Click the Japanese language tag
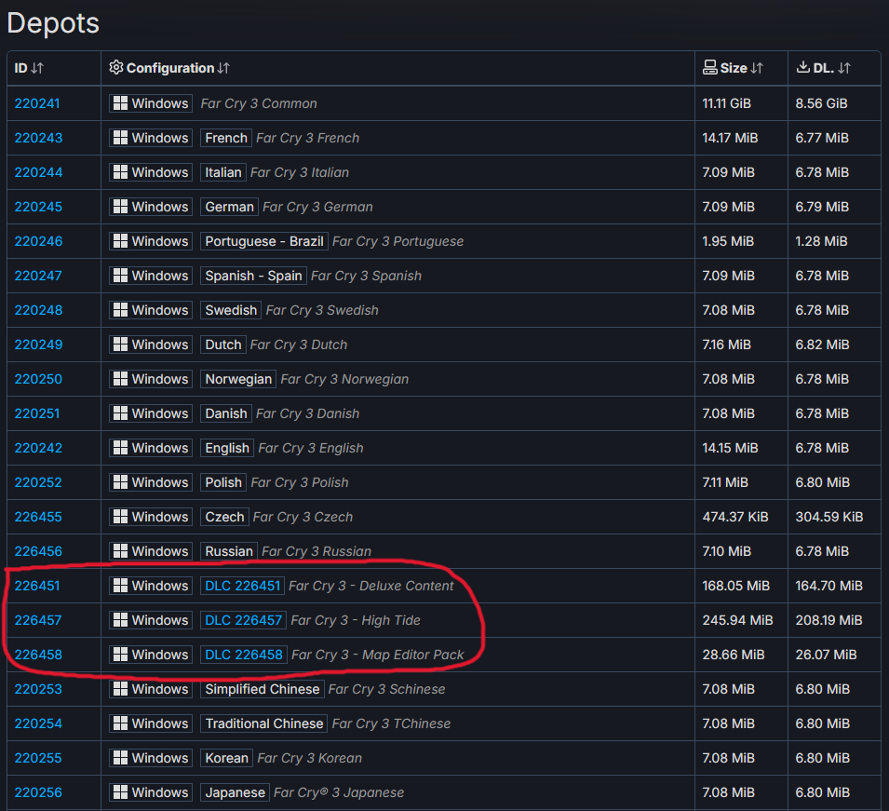Screen dimensions: 889x811 coord(236,793)
